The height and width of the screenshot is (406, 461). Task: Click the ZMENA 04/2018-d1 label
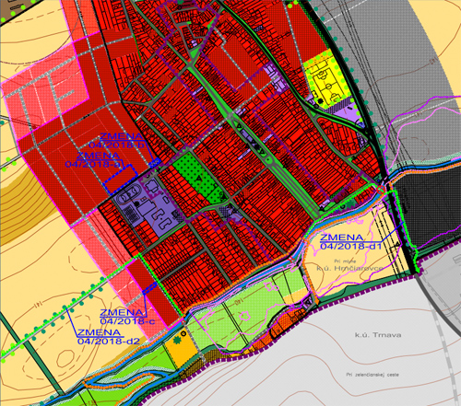350,241
